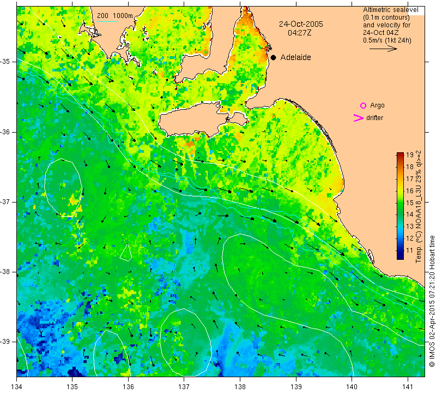Click the 24-Oct-2005 date label

pyautogui.click(x=301, y=24)
